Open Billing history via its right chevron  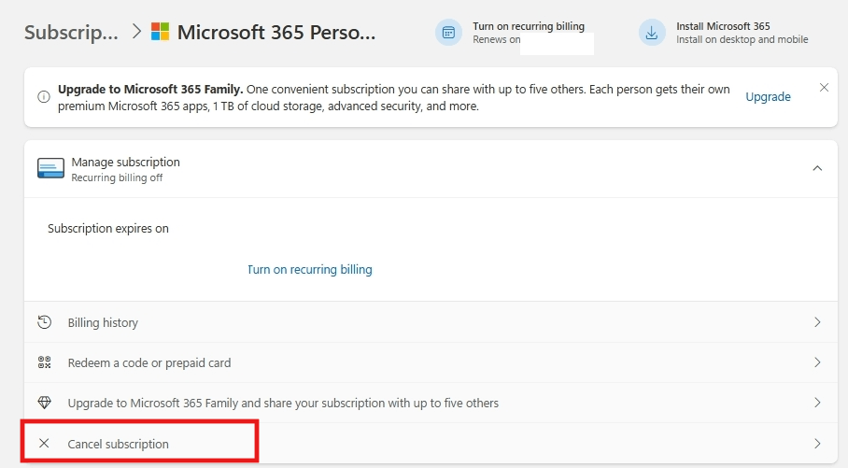[817, 322]
